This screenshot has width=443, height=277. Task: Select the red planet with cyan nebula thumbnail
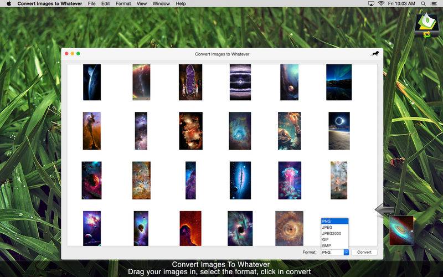coord(91,181)
